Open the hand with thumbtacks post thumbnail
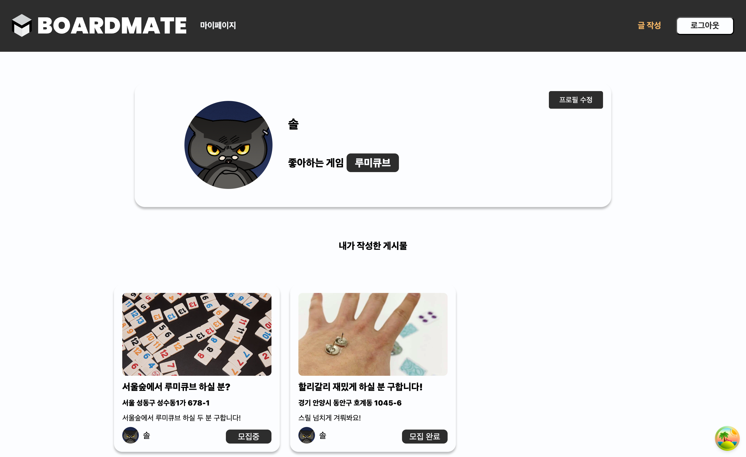Screen dimensions: 746x457 coord(373,334)
